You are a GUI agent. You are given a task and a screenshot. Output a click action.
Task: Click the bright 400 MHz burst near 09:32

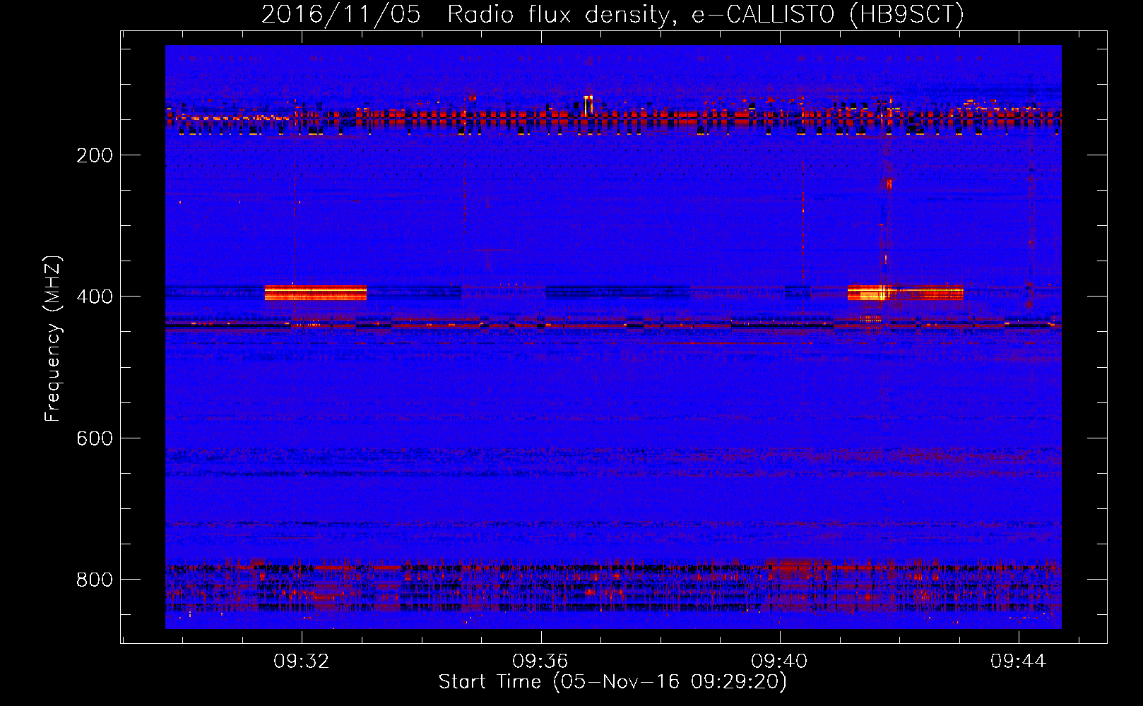point(316,293)
